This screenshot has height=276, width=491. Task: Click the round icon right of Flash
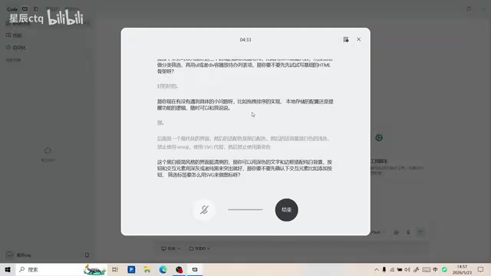point(396,232)
